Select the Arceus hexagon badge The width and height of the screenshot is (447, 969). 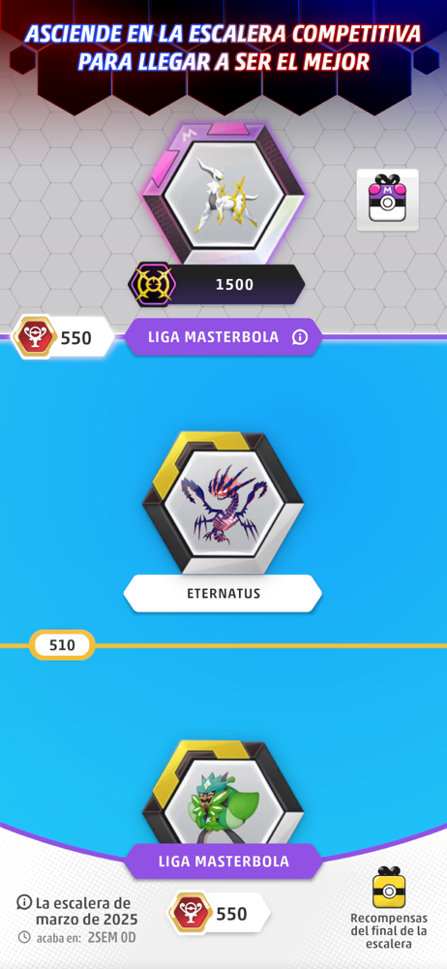[x=223, y=194]
